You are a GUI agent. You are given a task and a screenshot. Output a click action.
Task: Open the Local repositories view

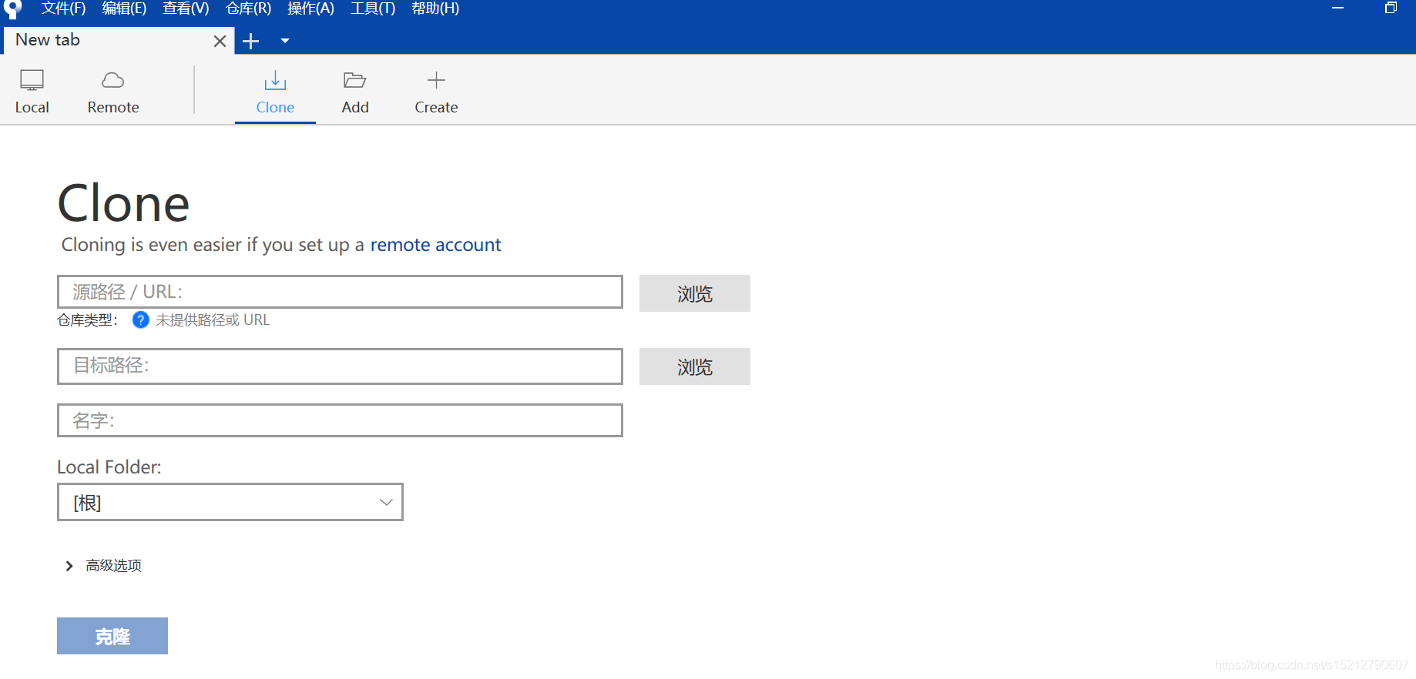pyautogui.click(x=32, y=92)
